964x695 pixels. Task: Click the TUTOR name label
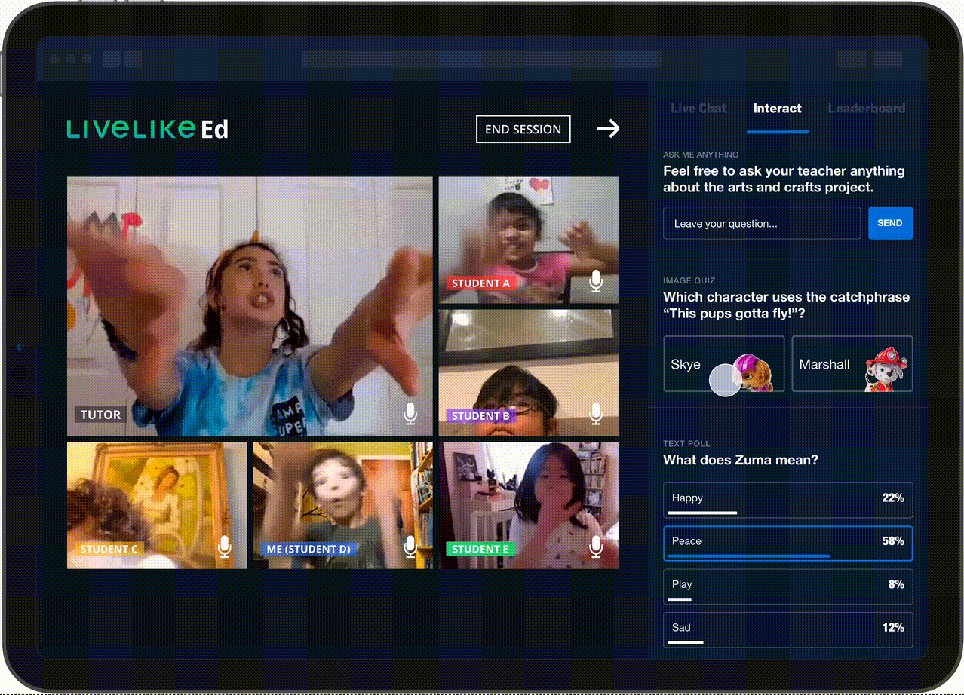point(100,415)
